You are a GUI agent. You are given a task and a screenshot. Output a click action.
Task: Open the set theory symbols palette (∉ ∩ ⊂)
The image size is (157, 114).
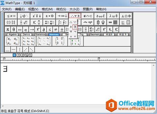88,16
